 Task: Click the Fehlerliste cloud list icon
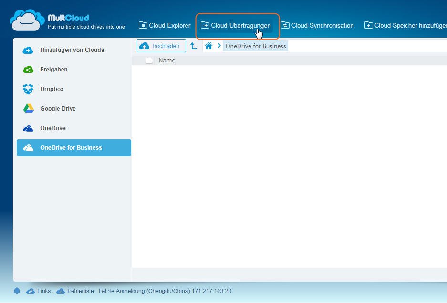pos(61,291)
